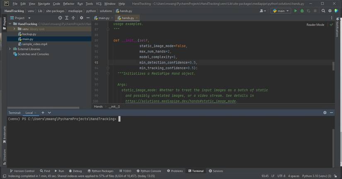Open Search Everywhere magnifier icon
342x179 pixels.
coord(323,11)
